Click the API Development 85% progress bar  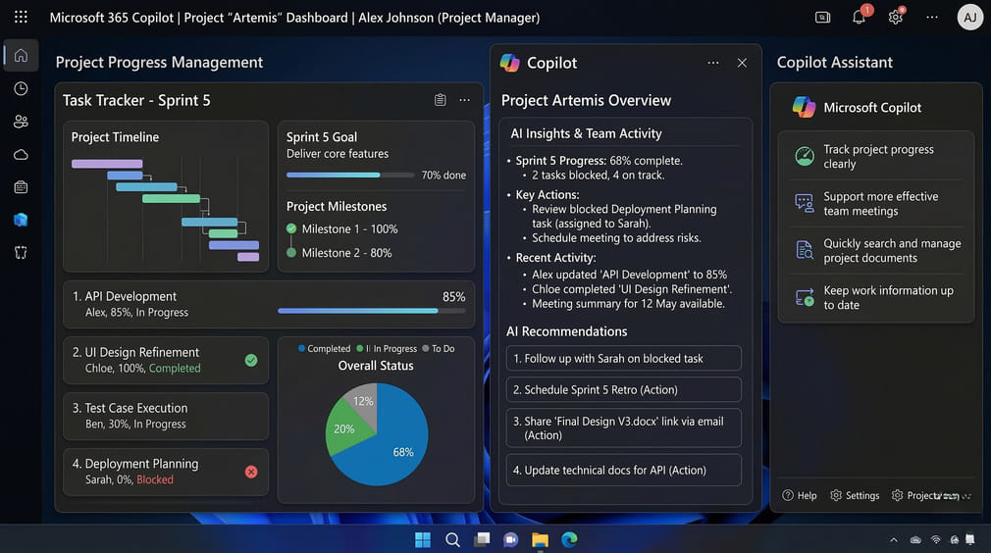click(372, 311)
